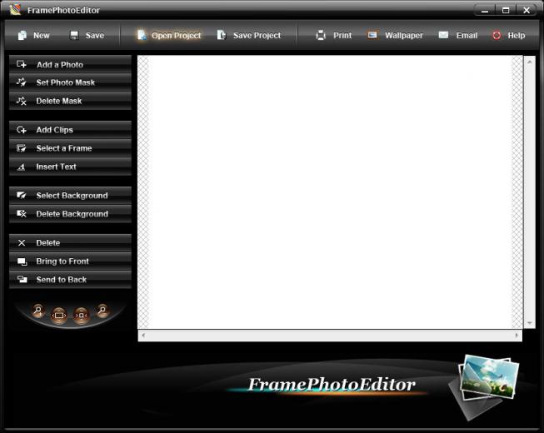Viewport: 544px width, 433px height.
Task: Click inside the blank white canvas
Action: click(330, 192)
